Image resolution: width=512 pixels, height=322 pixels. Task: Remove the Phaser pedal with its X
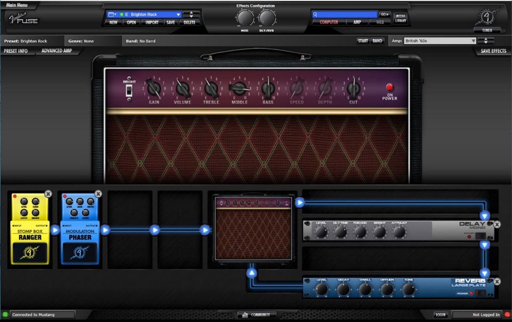click(x=98, y=194)
